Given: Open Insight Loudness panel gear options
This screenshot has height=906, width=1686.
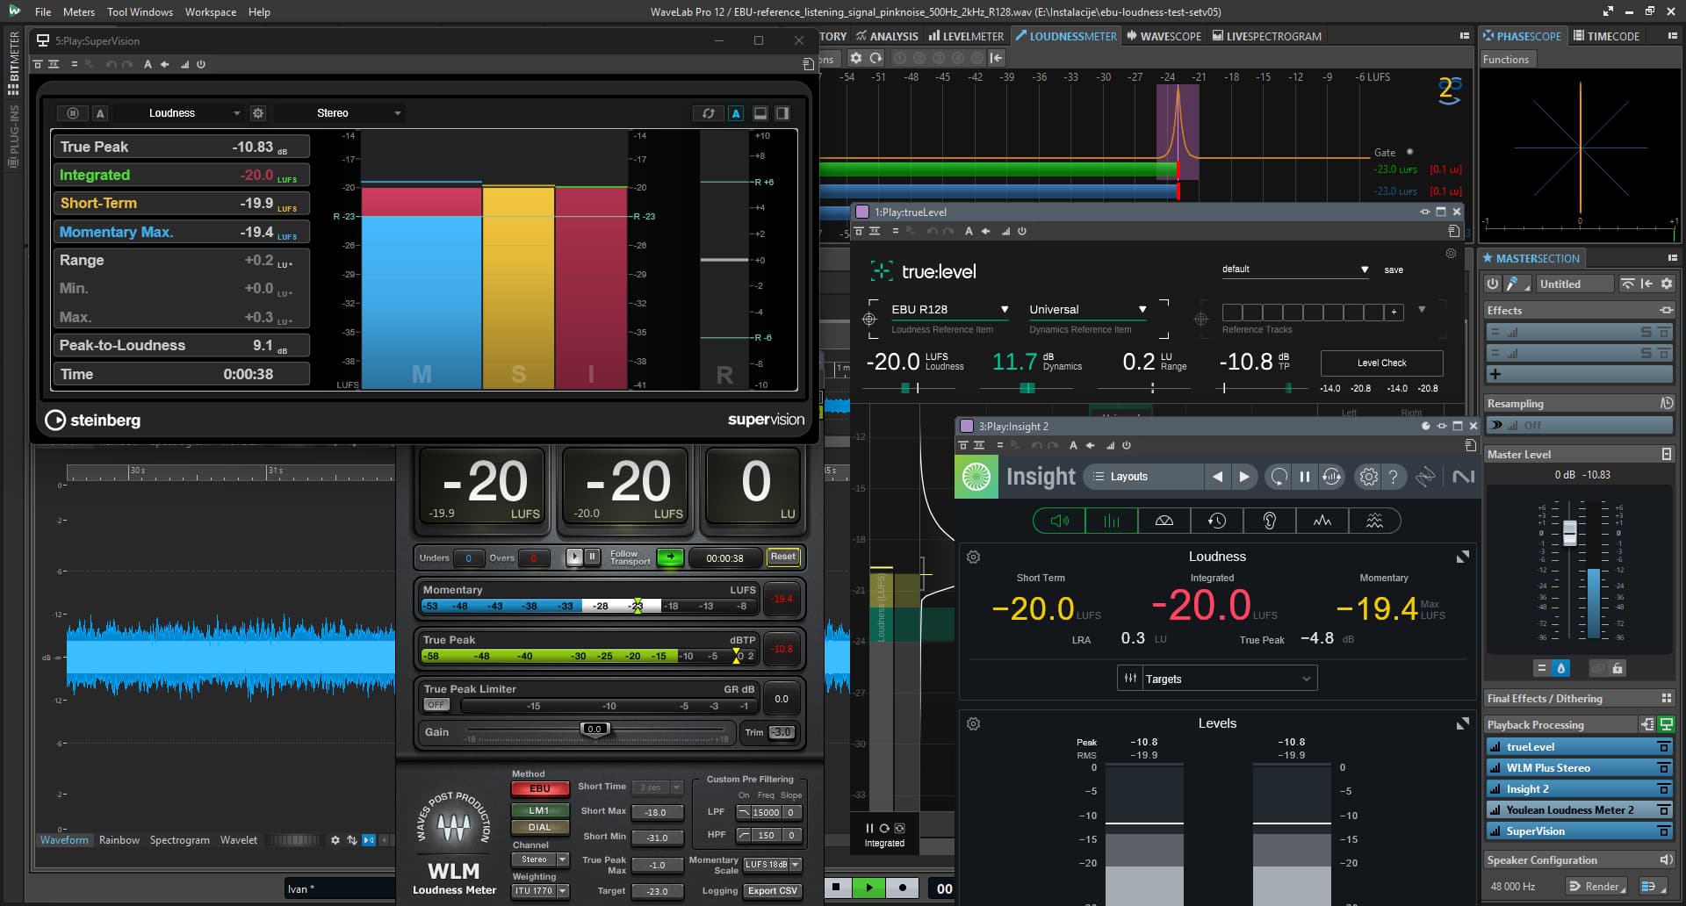Looking at the screenshot, I should pyautogui.click(x=973, y=557).
